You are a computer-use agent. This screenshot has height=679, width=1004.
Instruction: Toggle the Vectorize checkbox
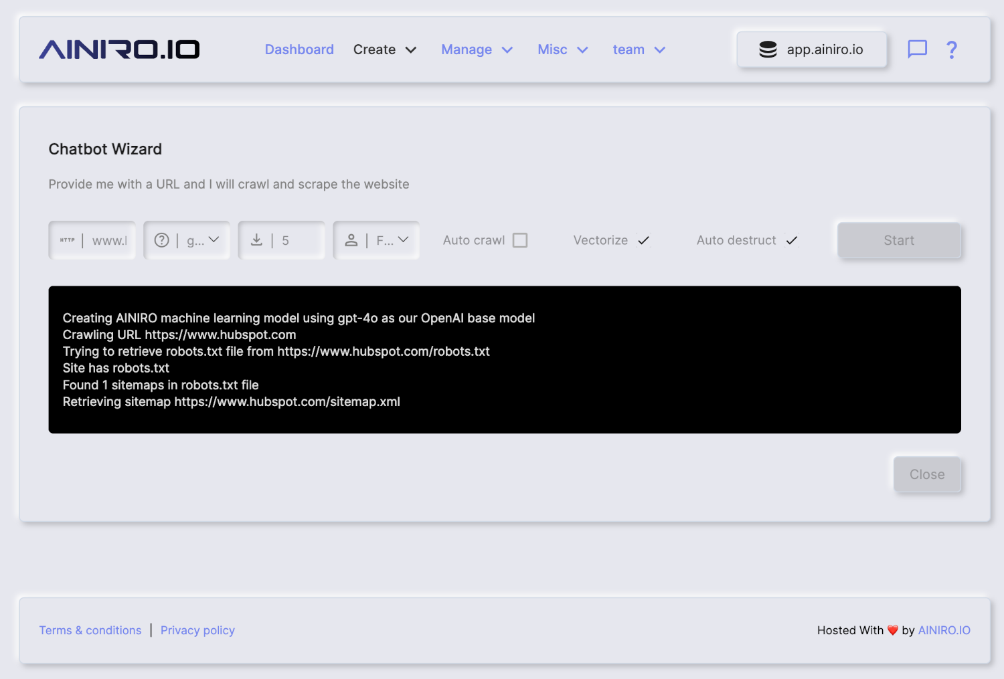click(643, 240)
